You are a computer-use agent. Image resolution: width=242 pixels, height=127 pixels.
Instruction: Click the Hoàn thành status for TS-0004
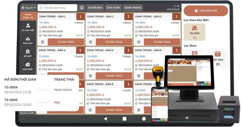63,90
